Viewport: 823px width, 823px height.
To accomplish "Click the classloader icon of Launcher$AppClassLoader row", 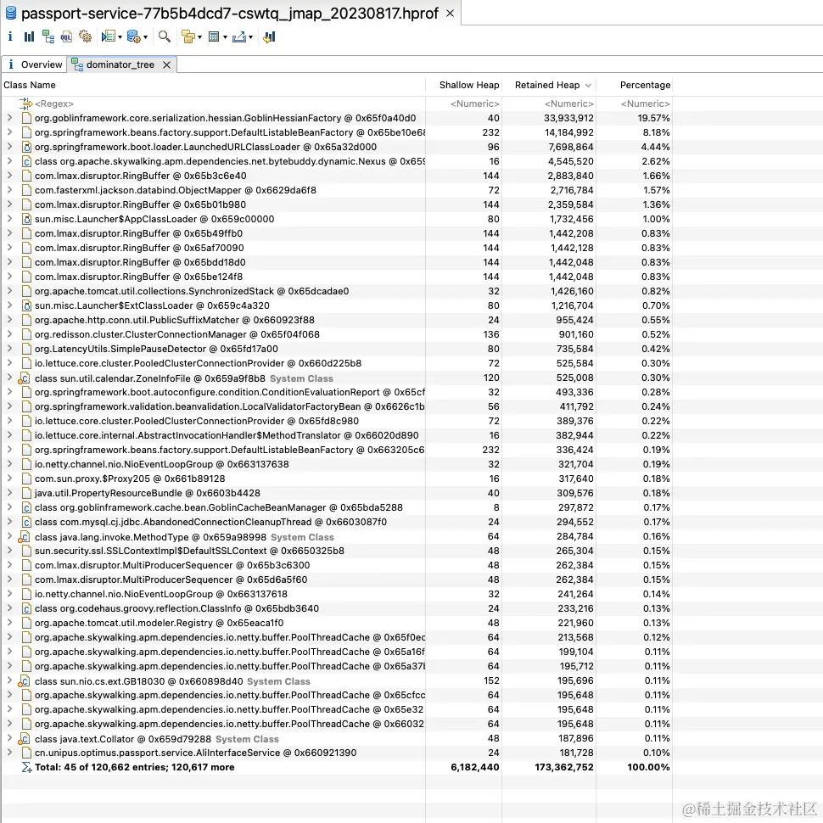I will (26, 219).
